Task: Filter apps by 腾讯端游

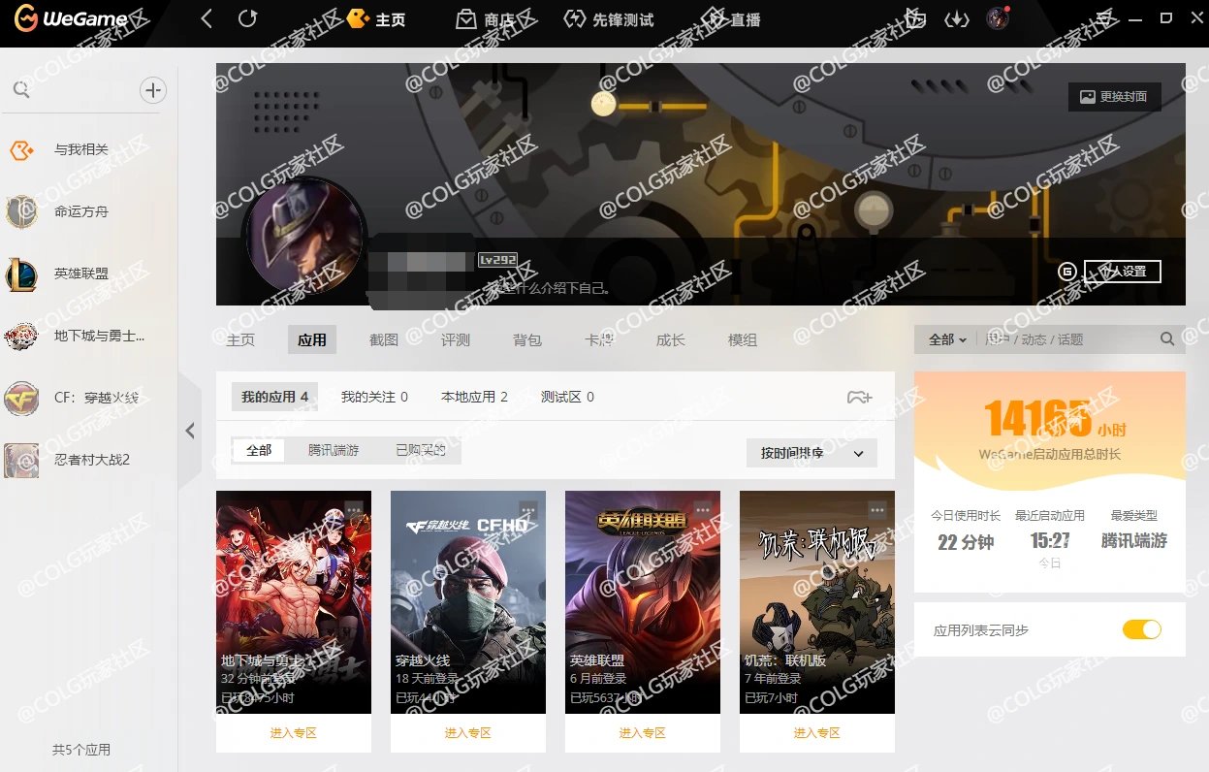Action: tap(334, 450)
